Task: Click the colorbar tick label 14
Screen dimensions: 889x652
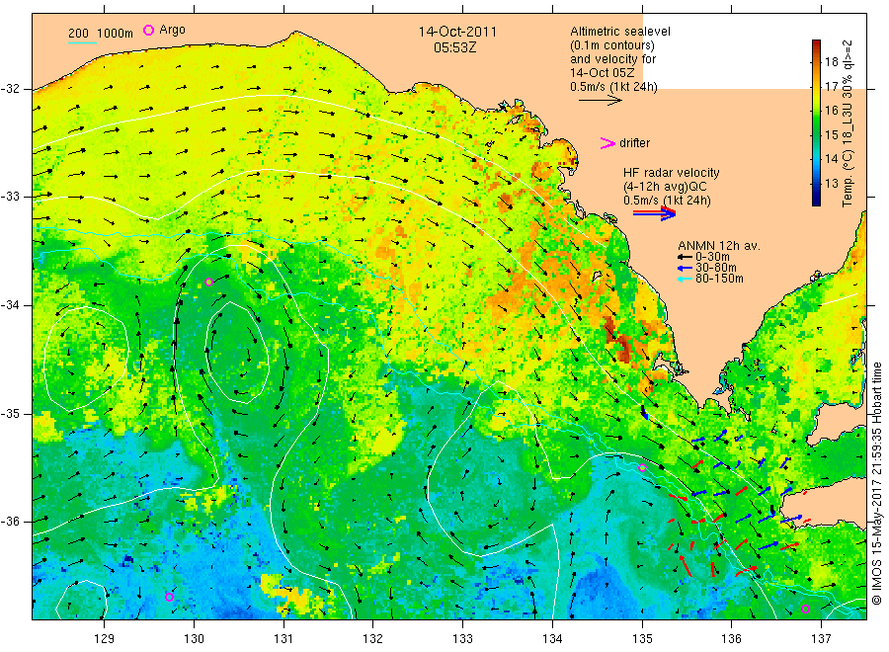Action: [x=832, y=159]
